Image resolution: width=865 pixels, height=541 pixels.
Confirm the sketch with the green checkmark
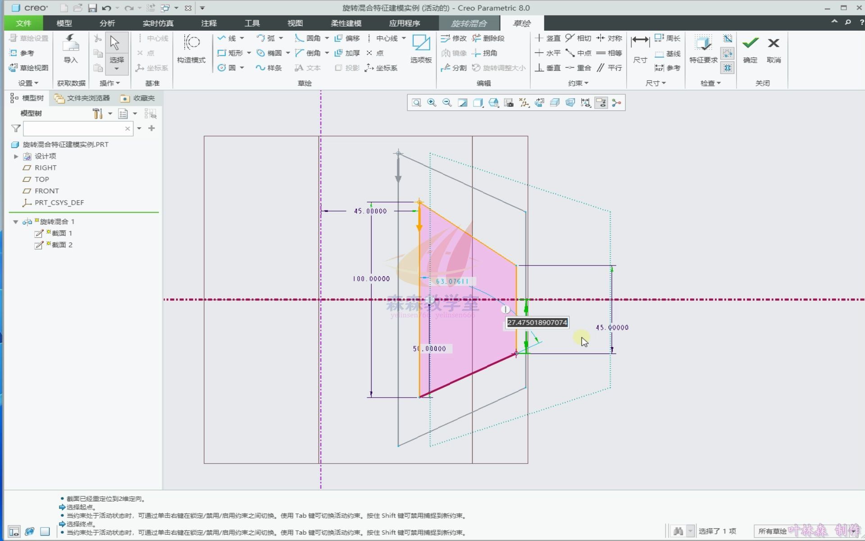click(750, 44)
